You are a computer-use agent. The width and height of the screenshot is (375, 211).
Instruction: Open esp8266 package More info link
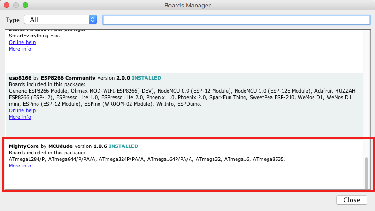pyautogui.click(x=20, y=117)
